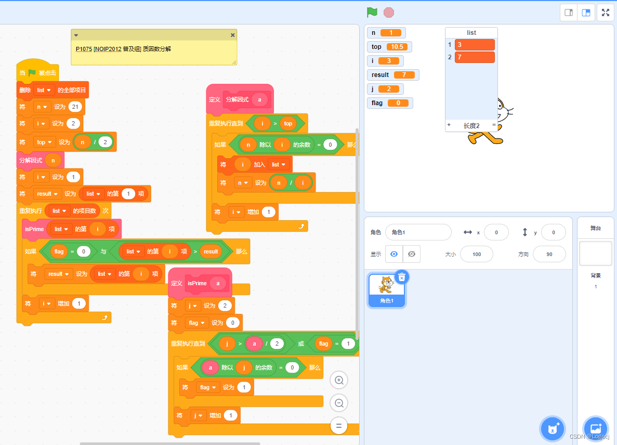Zoom in on the code workspace
The image size is (617, 445).
click(x=339, y=380)
